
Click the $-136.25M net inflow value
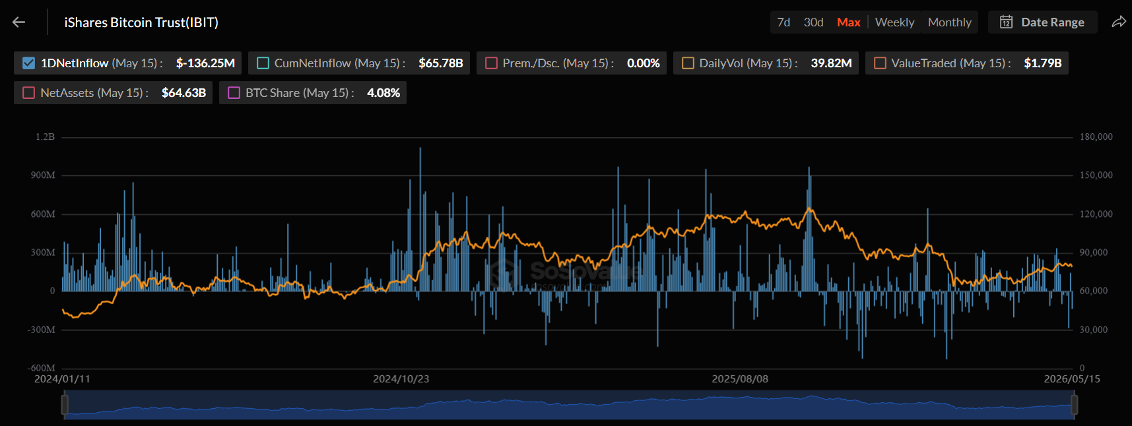[x=205, y=63]
